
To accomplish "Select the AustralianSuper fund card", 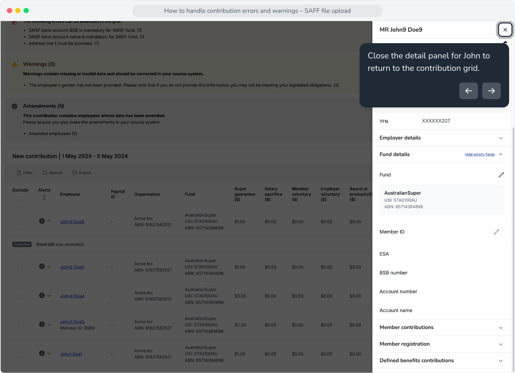I will 442,200.
